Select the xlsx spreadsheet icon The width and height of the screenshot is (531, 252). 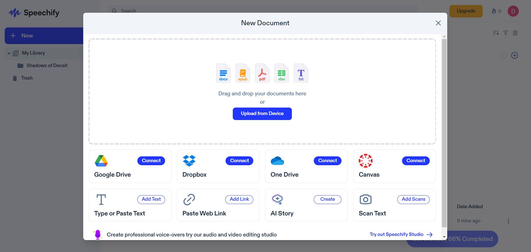pyautogui.click(x=281, y=73)
